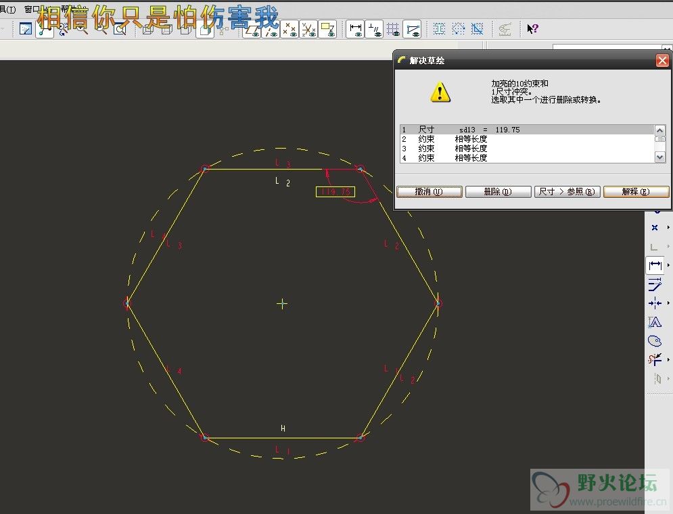Expand the Dimension tool flyout arrow

[x=669, y=265]
